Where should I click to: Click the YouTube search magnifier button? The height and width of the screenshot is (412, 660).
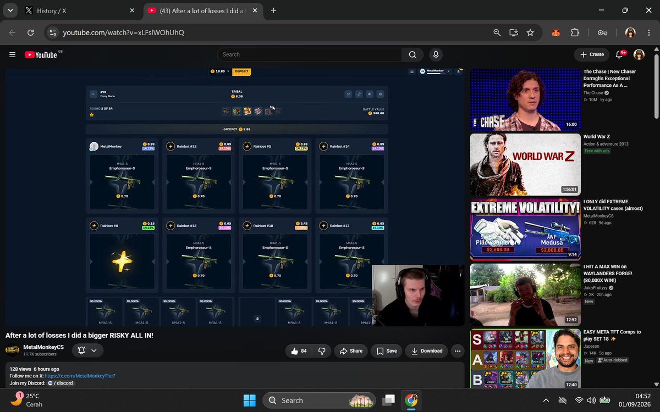[413, 54]
